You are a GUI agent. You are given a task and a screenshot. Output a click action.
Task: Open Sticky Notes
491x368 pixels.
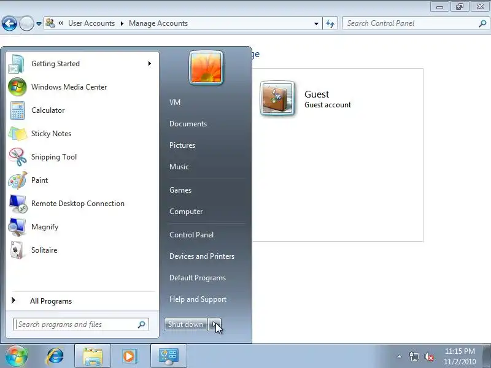click(82, 134)
